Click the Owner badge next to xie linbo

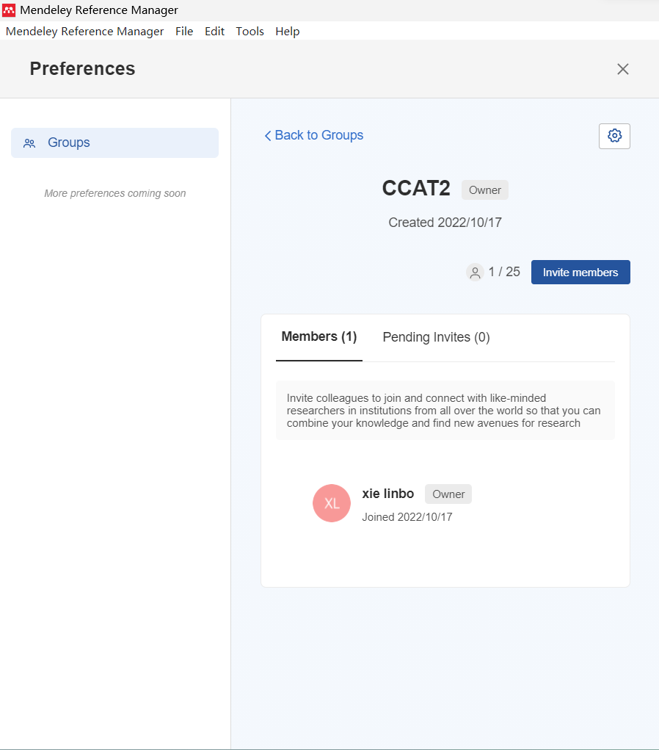448,494
